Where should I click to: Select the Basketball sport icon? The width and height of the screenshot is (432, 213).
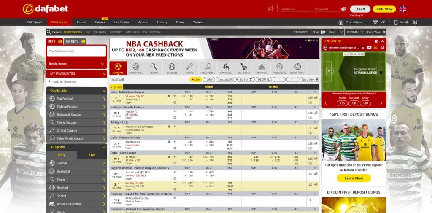pos(136,68)
